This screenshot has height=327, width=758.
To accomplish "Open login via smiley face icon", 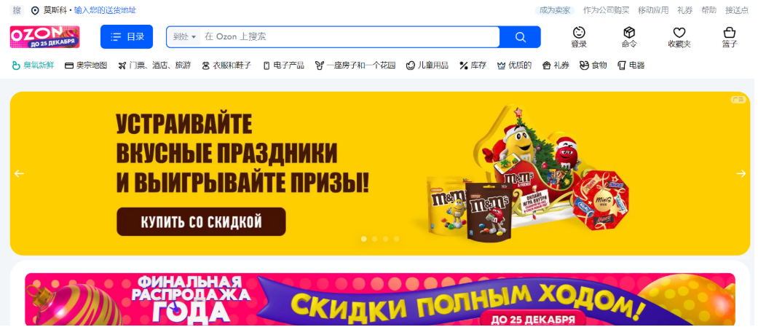I will (x=579, y=33).
